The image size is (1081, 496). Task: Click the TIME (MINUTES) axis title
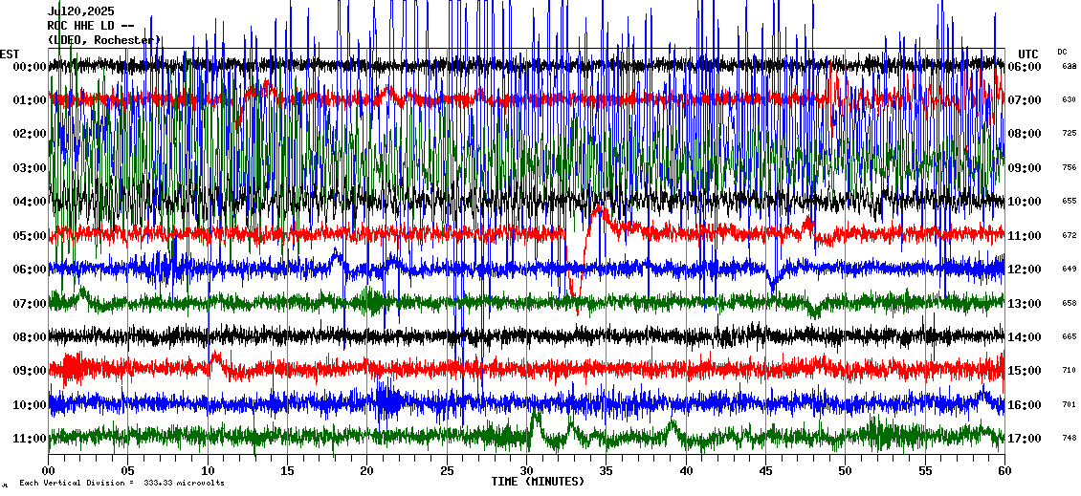pos(538,482)
